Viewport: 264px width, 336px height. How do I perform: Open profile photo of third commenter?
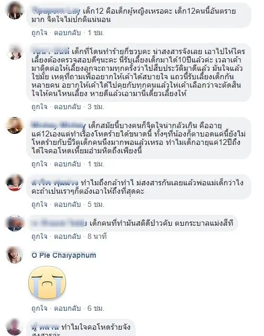tap(15, 125)
